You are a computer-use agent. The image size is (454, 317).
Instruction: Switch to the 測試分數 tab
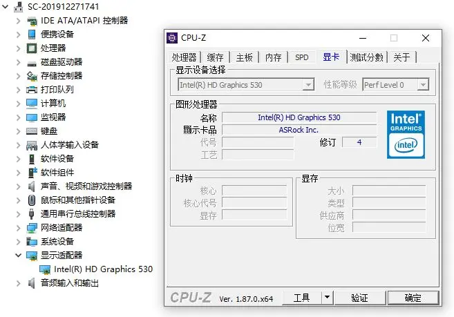[366, 57]
